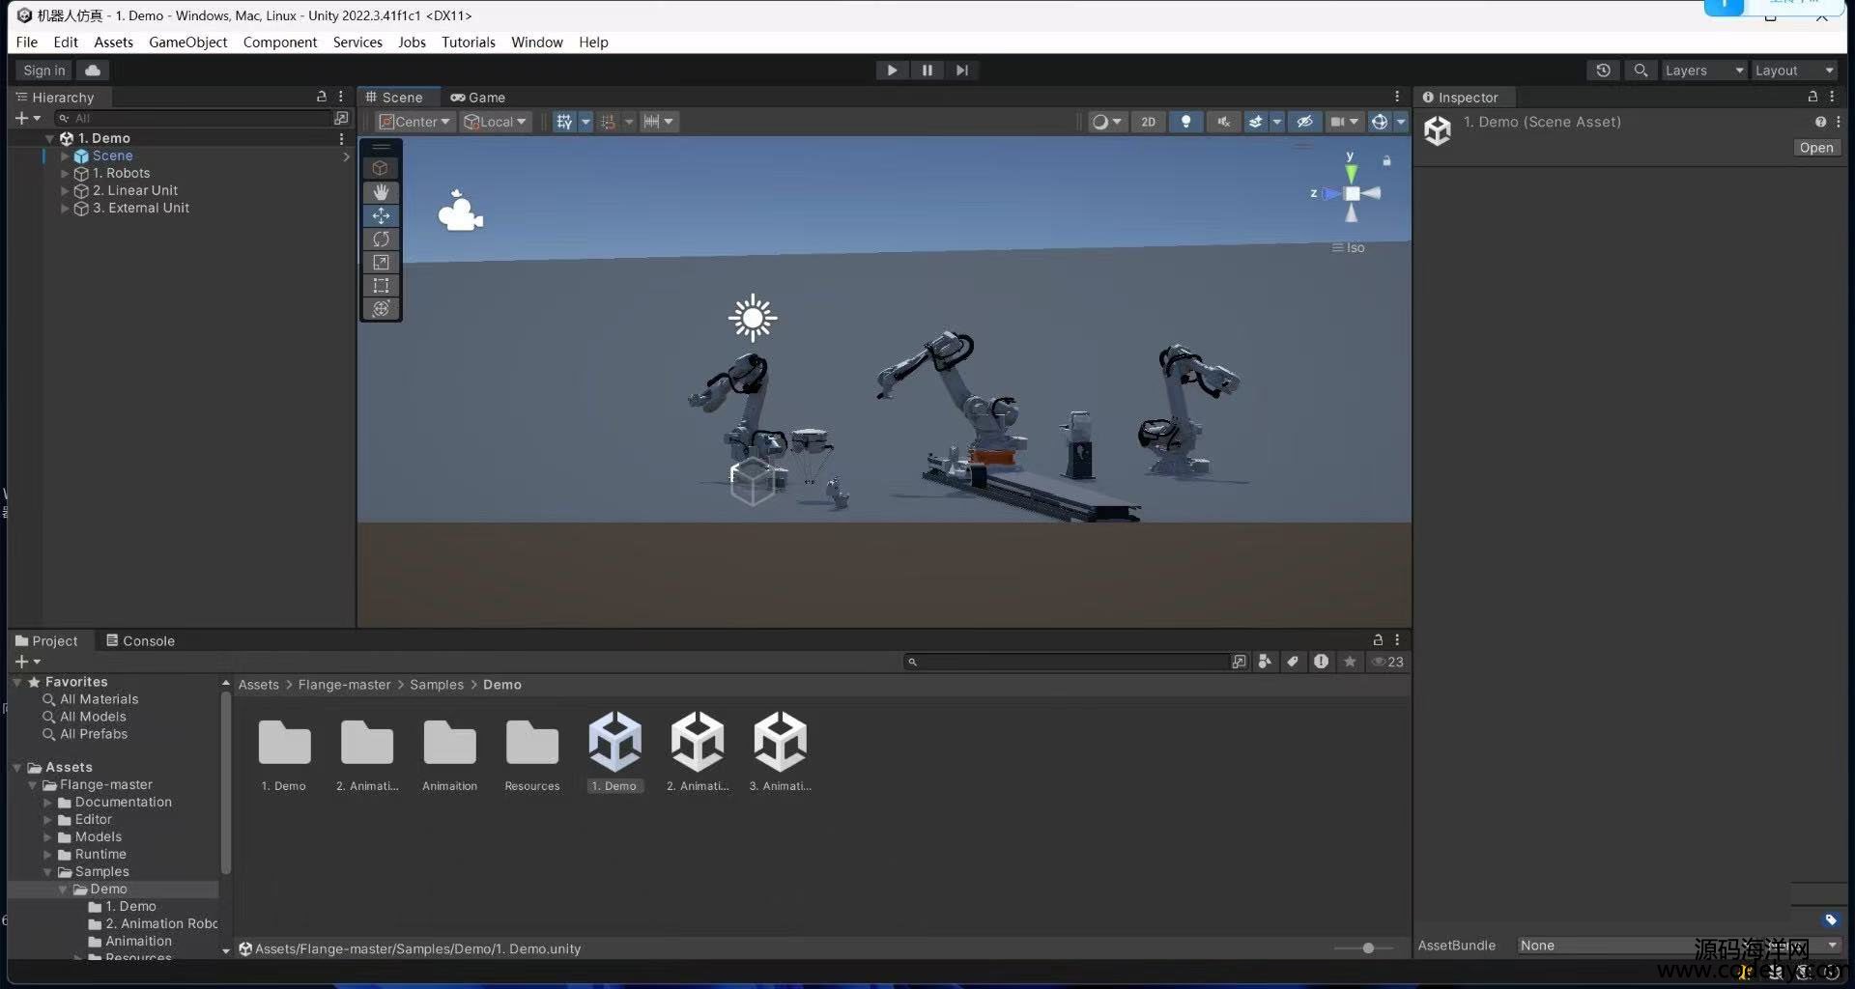Select the Hand view tool
This screenshot has width=1855, height=989.
[x=381, y=192]
